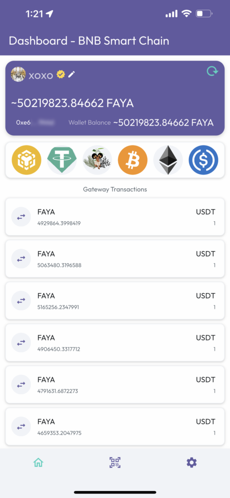Open FAYA transaction 4906450.3317712
230x498 pixels.
pyautogui.click(x=115, y=343)
